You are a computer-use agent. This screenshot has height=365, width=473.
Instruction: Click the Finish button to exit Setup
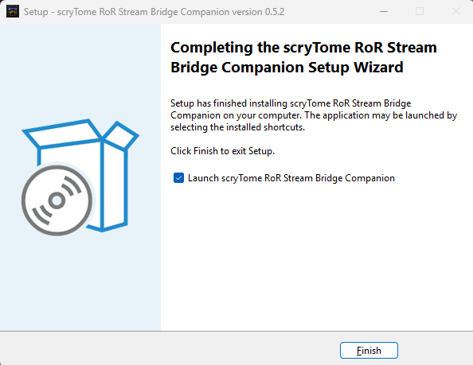369,350
